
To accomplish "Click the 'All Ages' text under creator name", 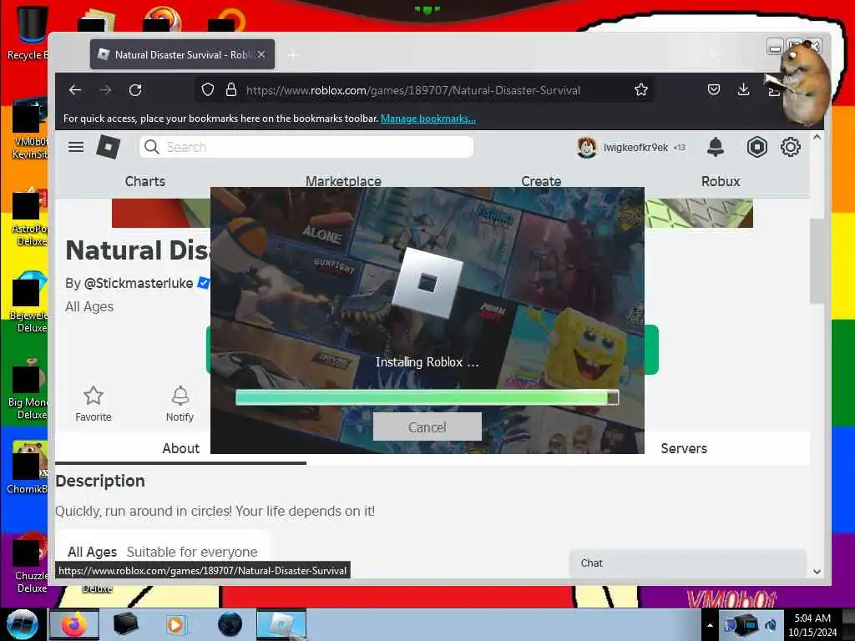I will (89, 306).
